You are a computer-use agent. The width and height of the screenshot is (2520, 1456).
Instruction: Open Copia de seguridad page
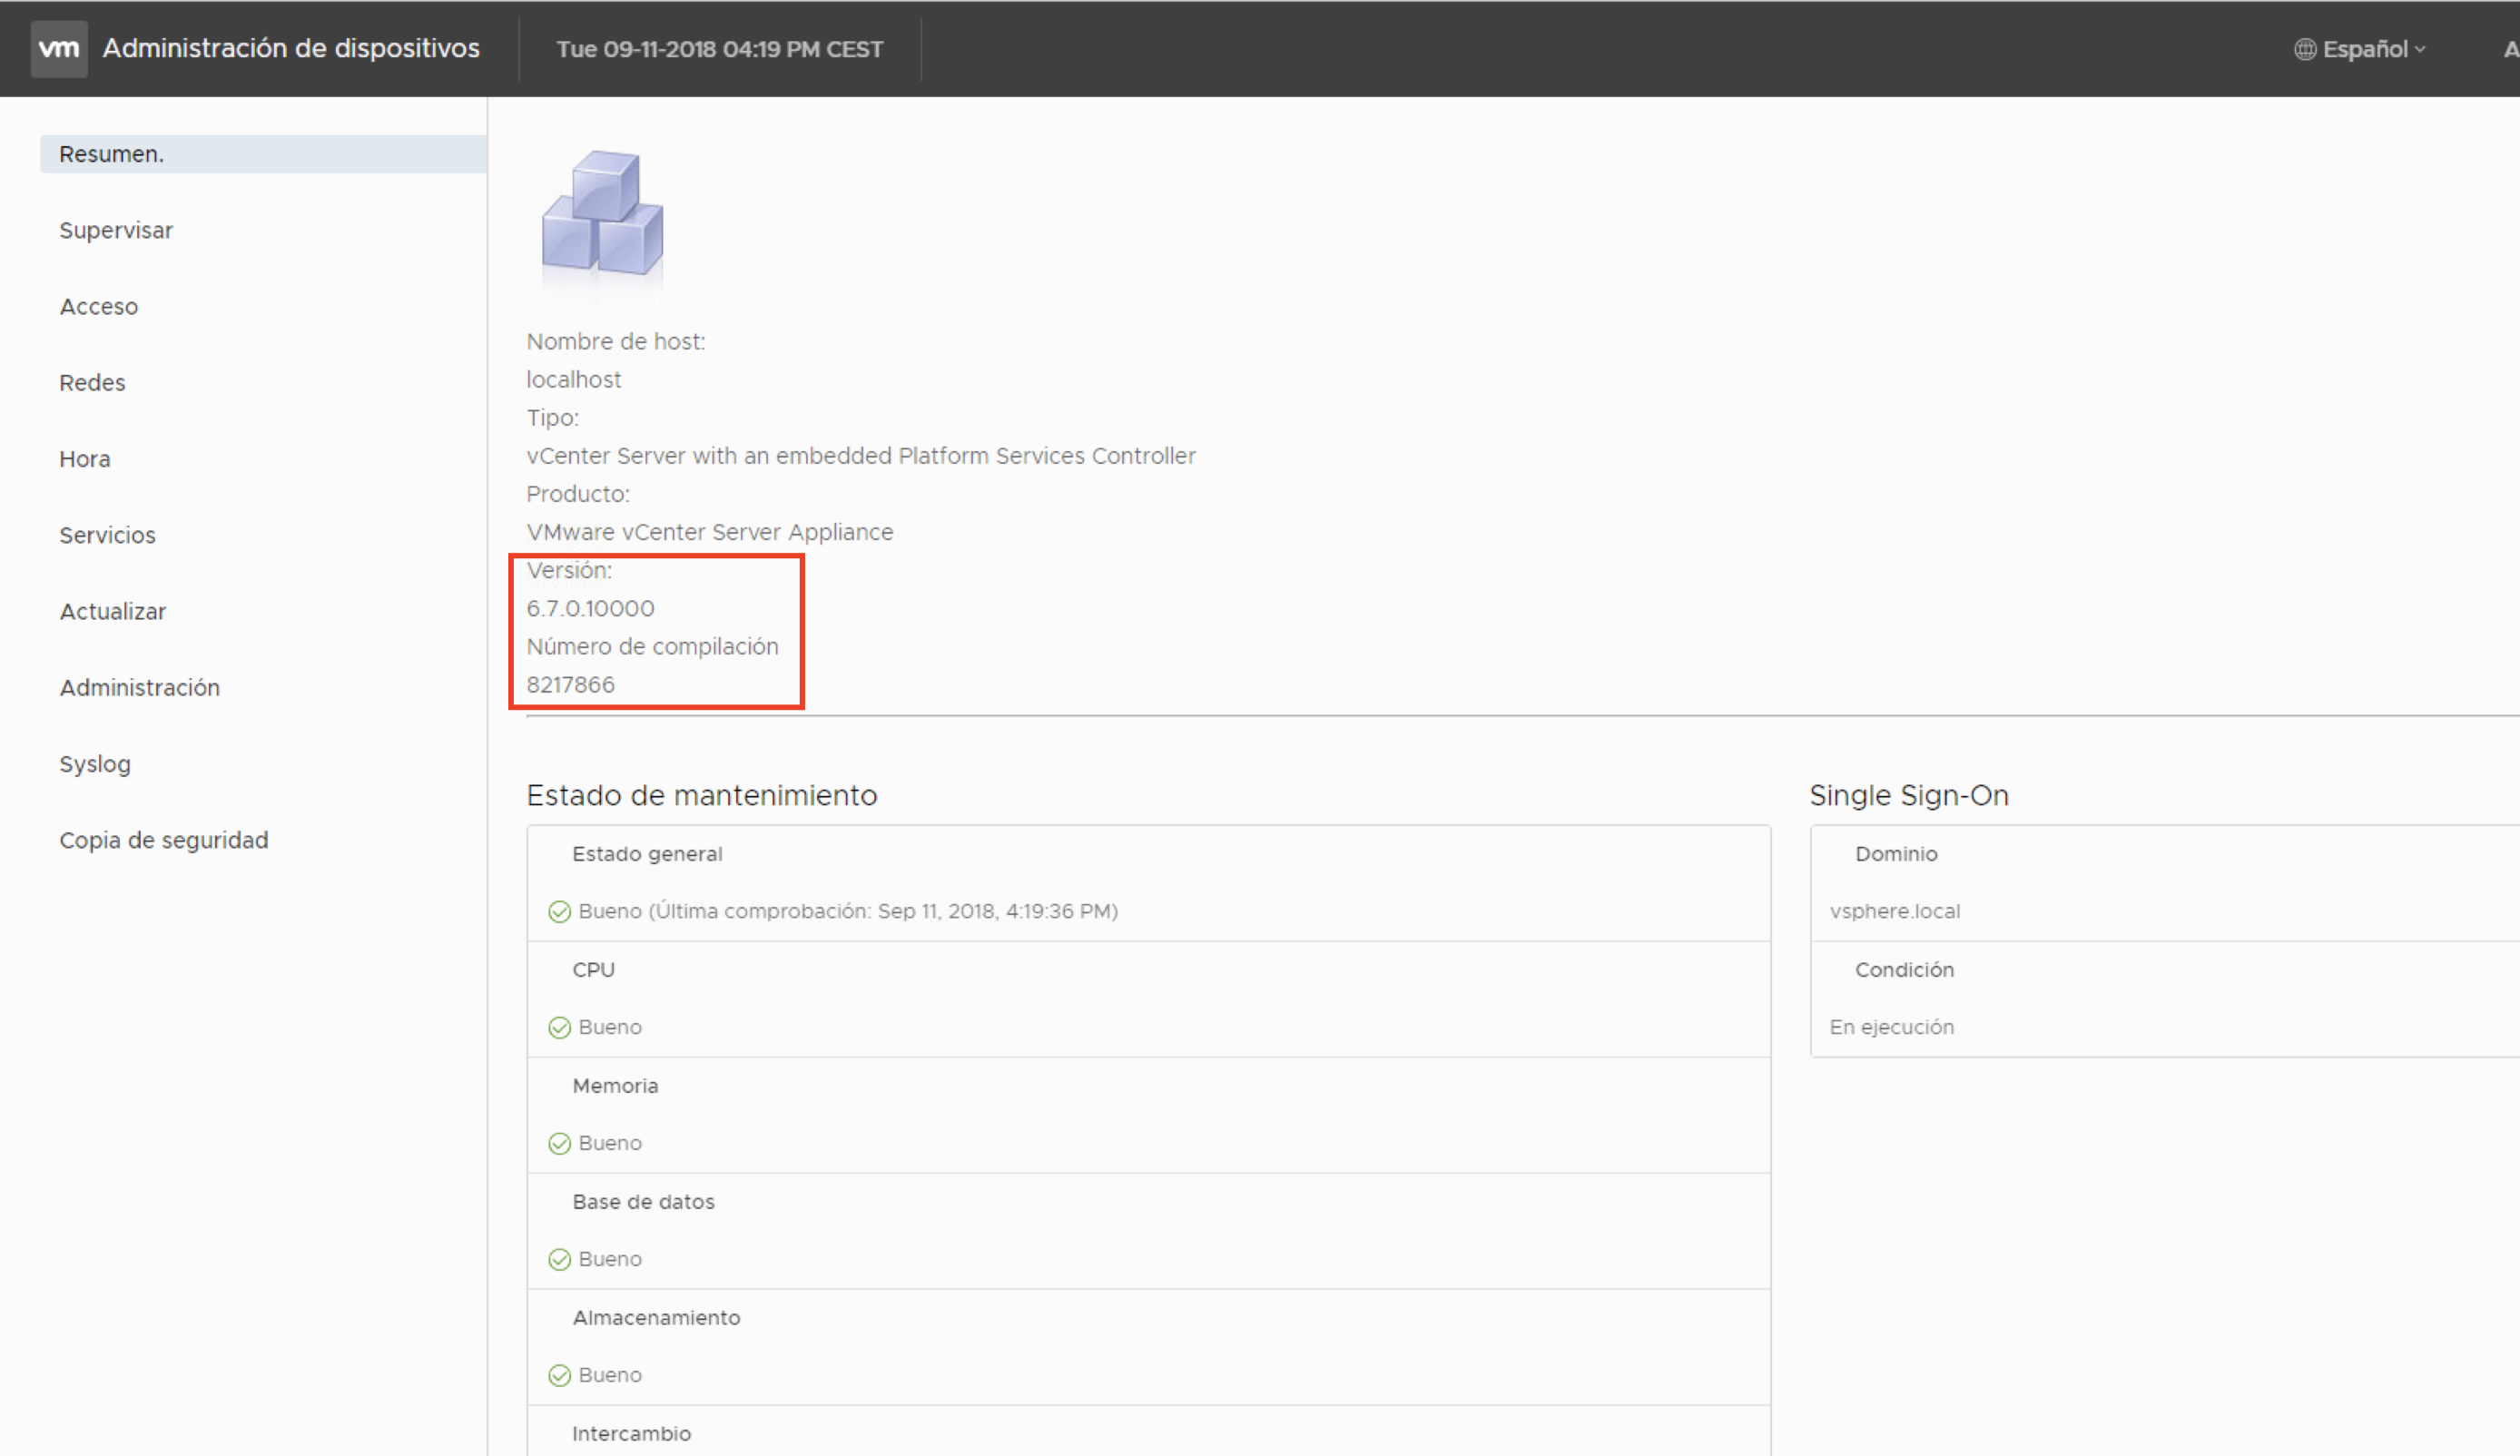[x=163, y=841]
